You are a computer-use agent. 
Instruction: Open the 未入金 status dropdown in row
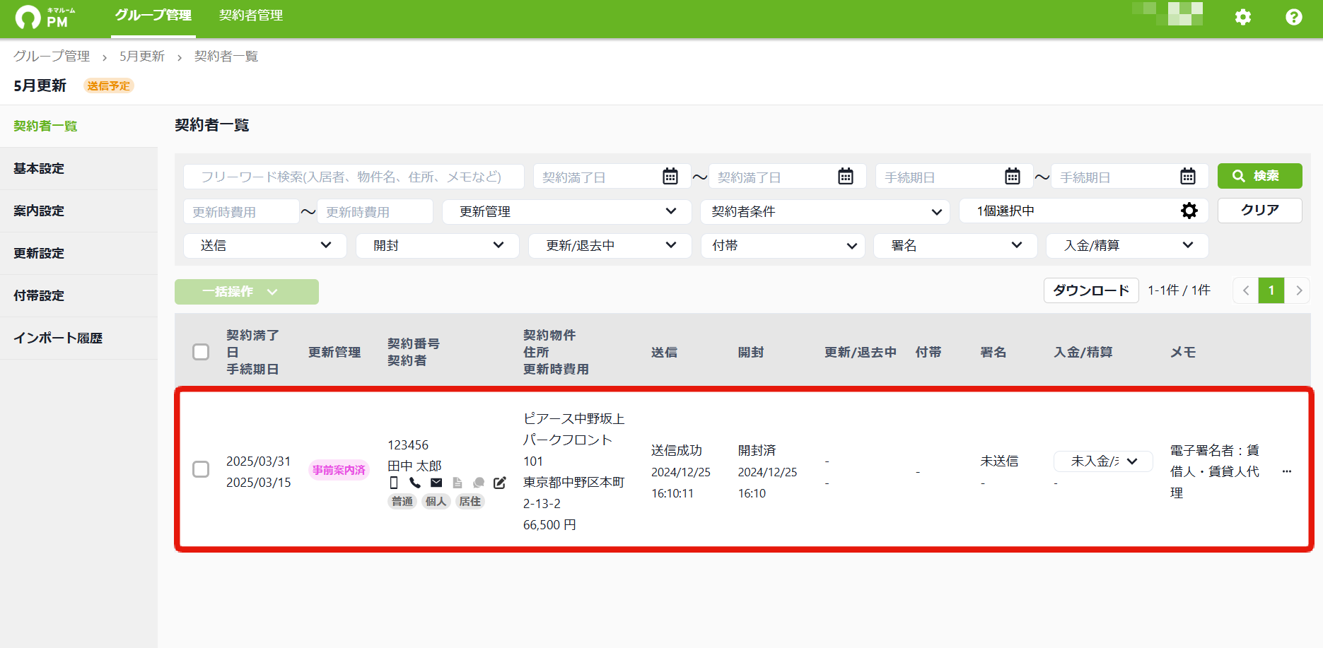(1103, 461)
